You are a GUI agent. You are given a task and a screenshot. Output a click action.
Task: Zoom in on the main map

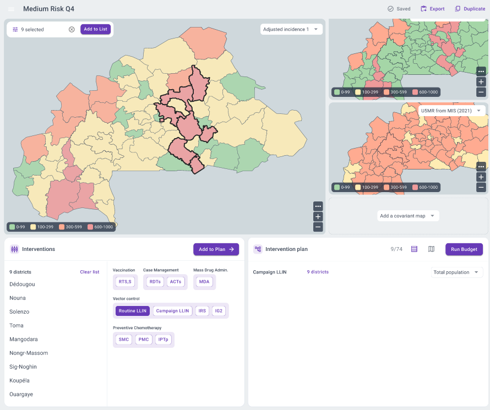click(318, 216)
